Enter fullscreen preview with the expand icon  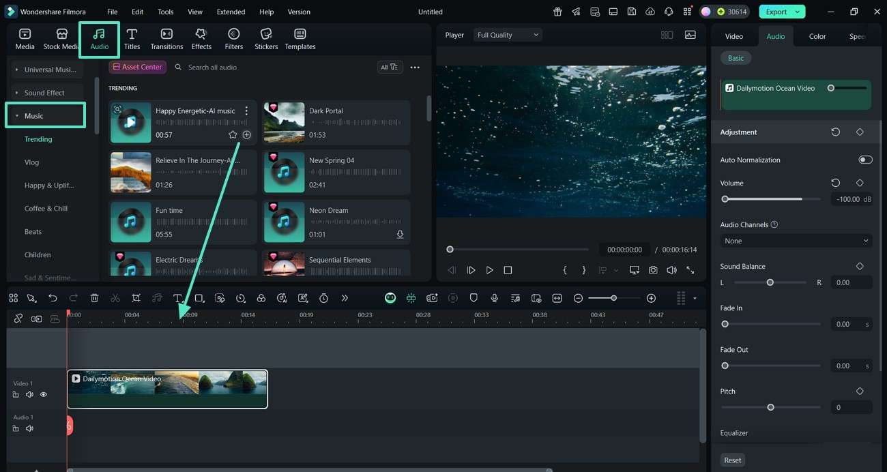tap(690, 270)
